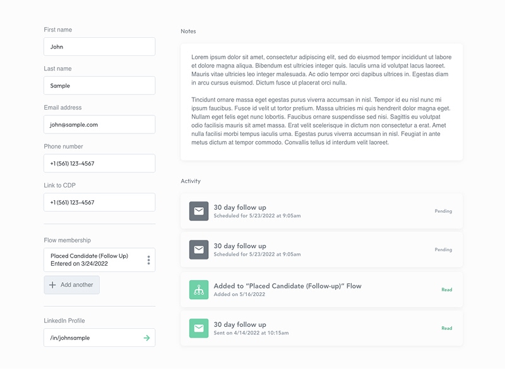Open three-dot menu for Placed Candidate flow
The image size is (505, 369).
(x=148, y=260)
